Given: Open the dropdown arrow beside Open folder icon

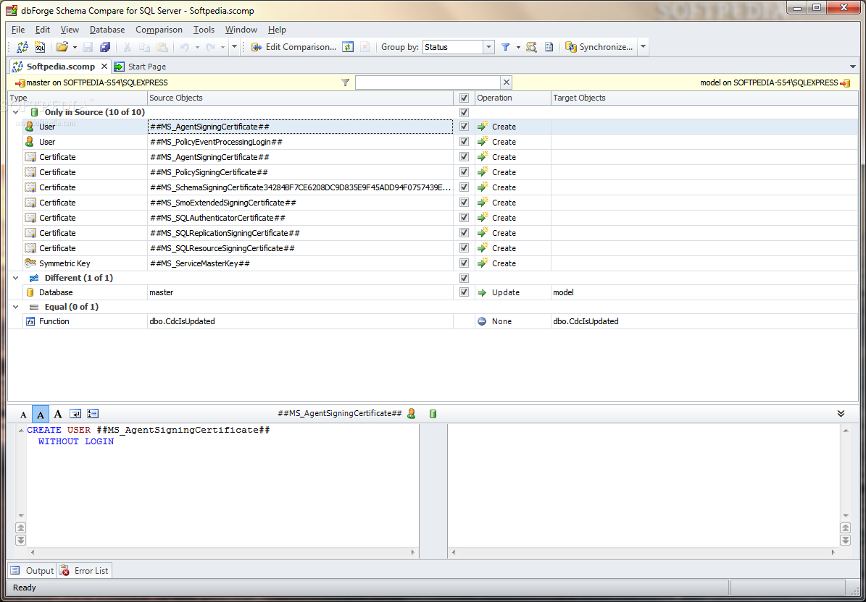Looking at the screenshot, I should (x=75, y=48).
